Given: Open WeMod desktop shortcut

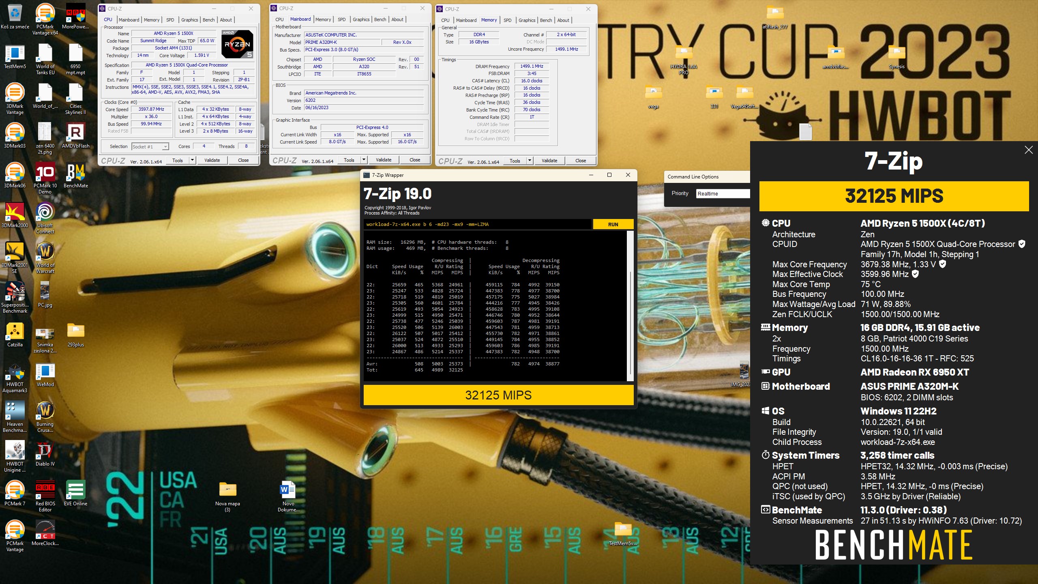Looking at the screenshot, I should point(45,375).
